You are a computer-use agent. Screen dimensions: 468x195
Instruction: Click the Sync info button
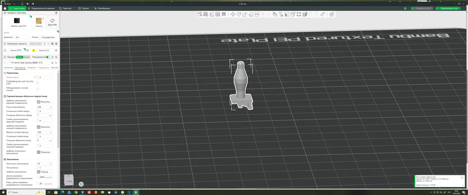click(52, 22)
